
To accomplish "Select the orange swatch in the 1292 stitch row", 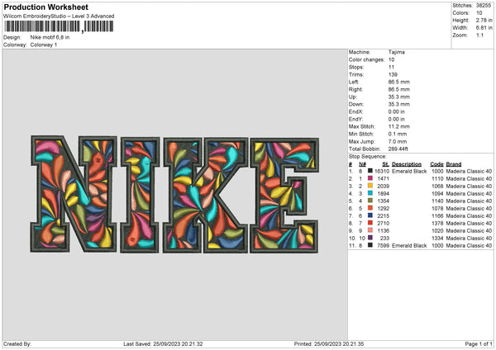I will (x=370, y=208).
